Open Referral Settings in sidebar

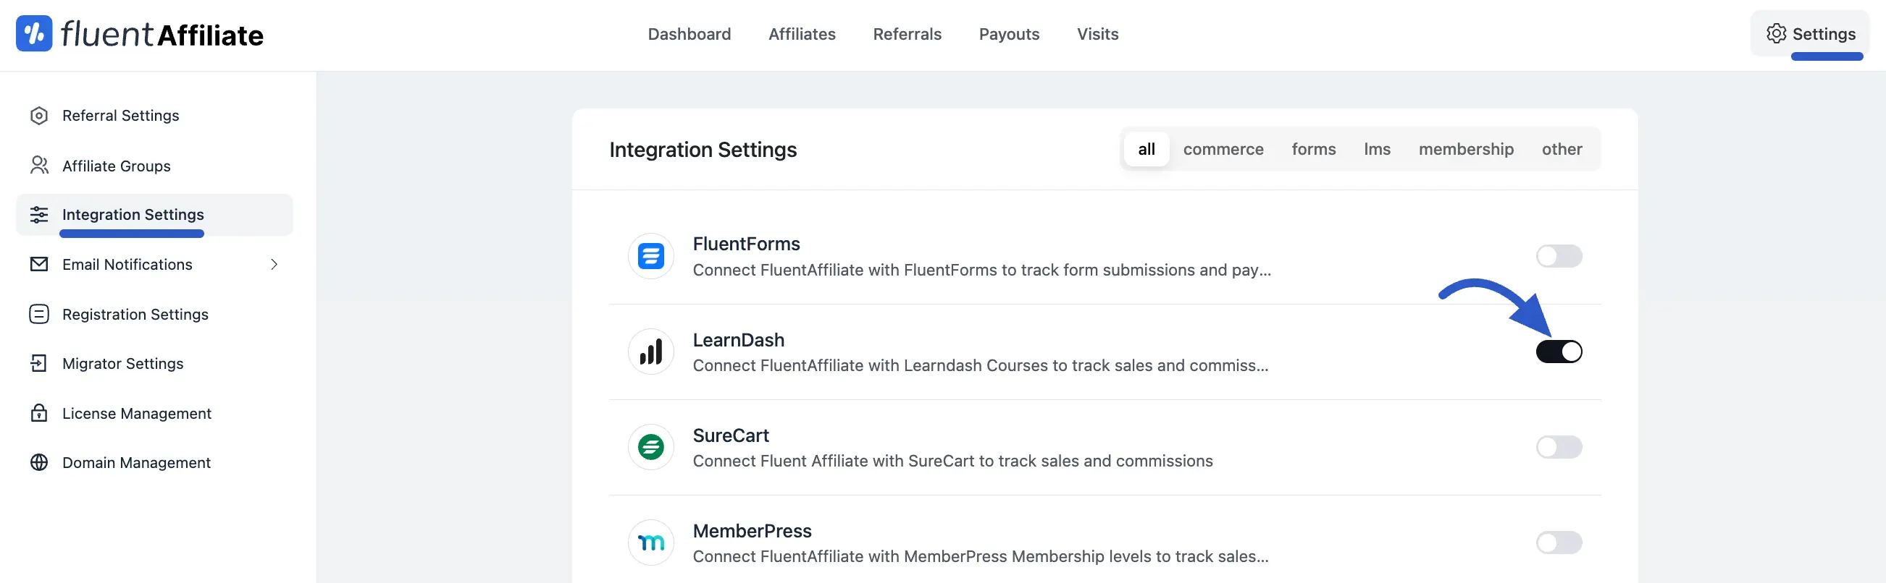154,116
